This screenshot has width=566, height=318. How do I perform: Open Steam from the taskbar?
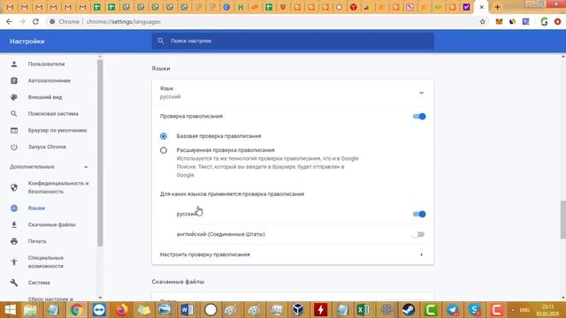(x=409, y=310)
